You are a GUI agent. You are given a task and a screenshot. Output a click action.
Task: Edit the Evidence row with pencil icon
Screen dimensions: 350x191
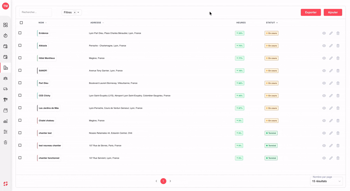click(331, 33)
